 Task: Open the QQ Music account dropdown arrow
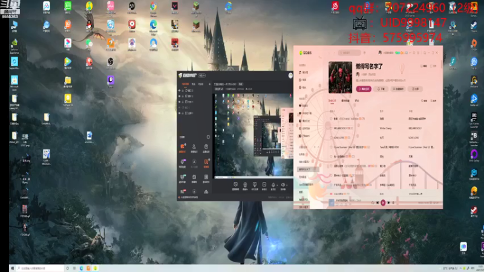pos(410,53)
